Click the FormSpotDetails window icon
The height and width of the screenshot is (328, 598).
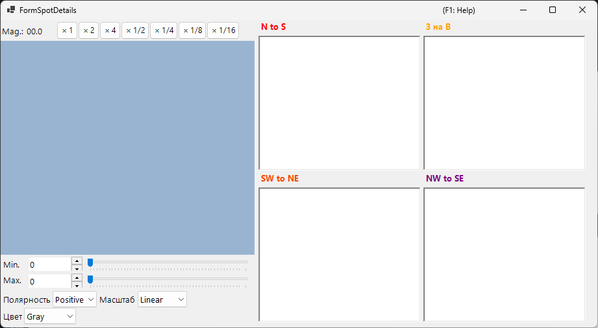coord(10,10)
